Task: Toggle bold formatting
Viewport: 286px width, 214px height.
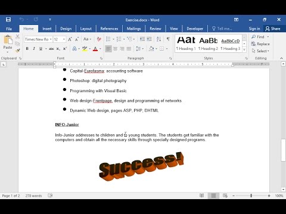Action: (27, 49)
